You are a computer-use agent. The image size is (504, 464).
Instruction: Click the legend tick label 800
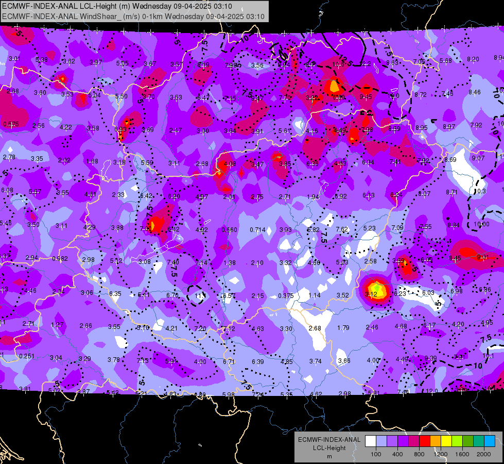(x=419, y=454)
